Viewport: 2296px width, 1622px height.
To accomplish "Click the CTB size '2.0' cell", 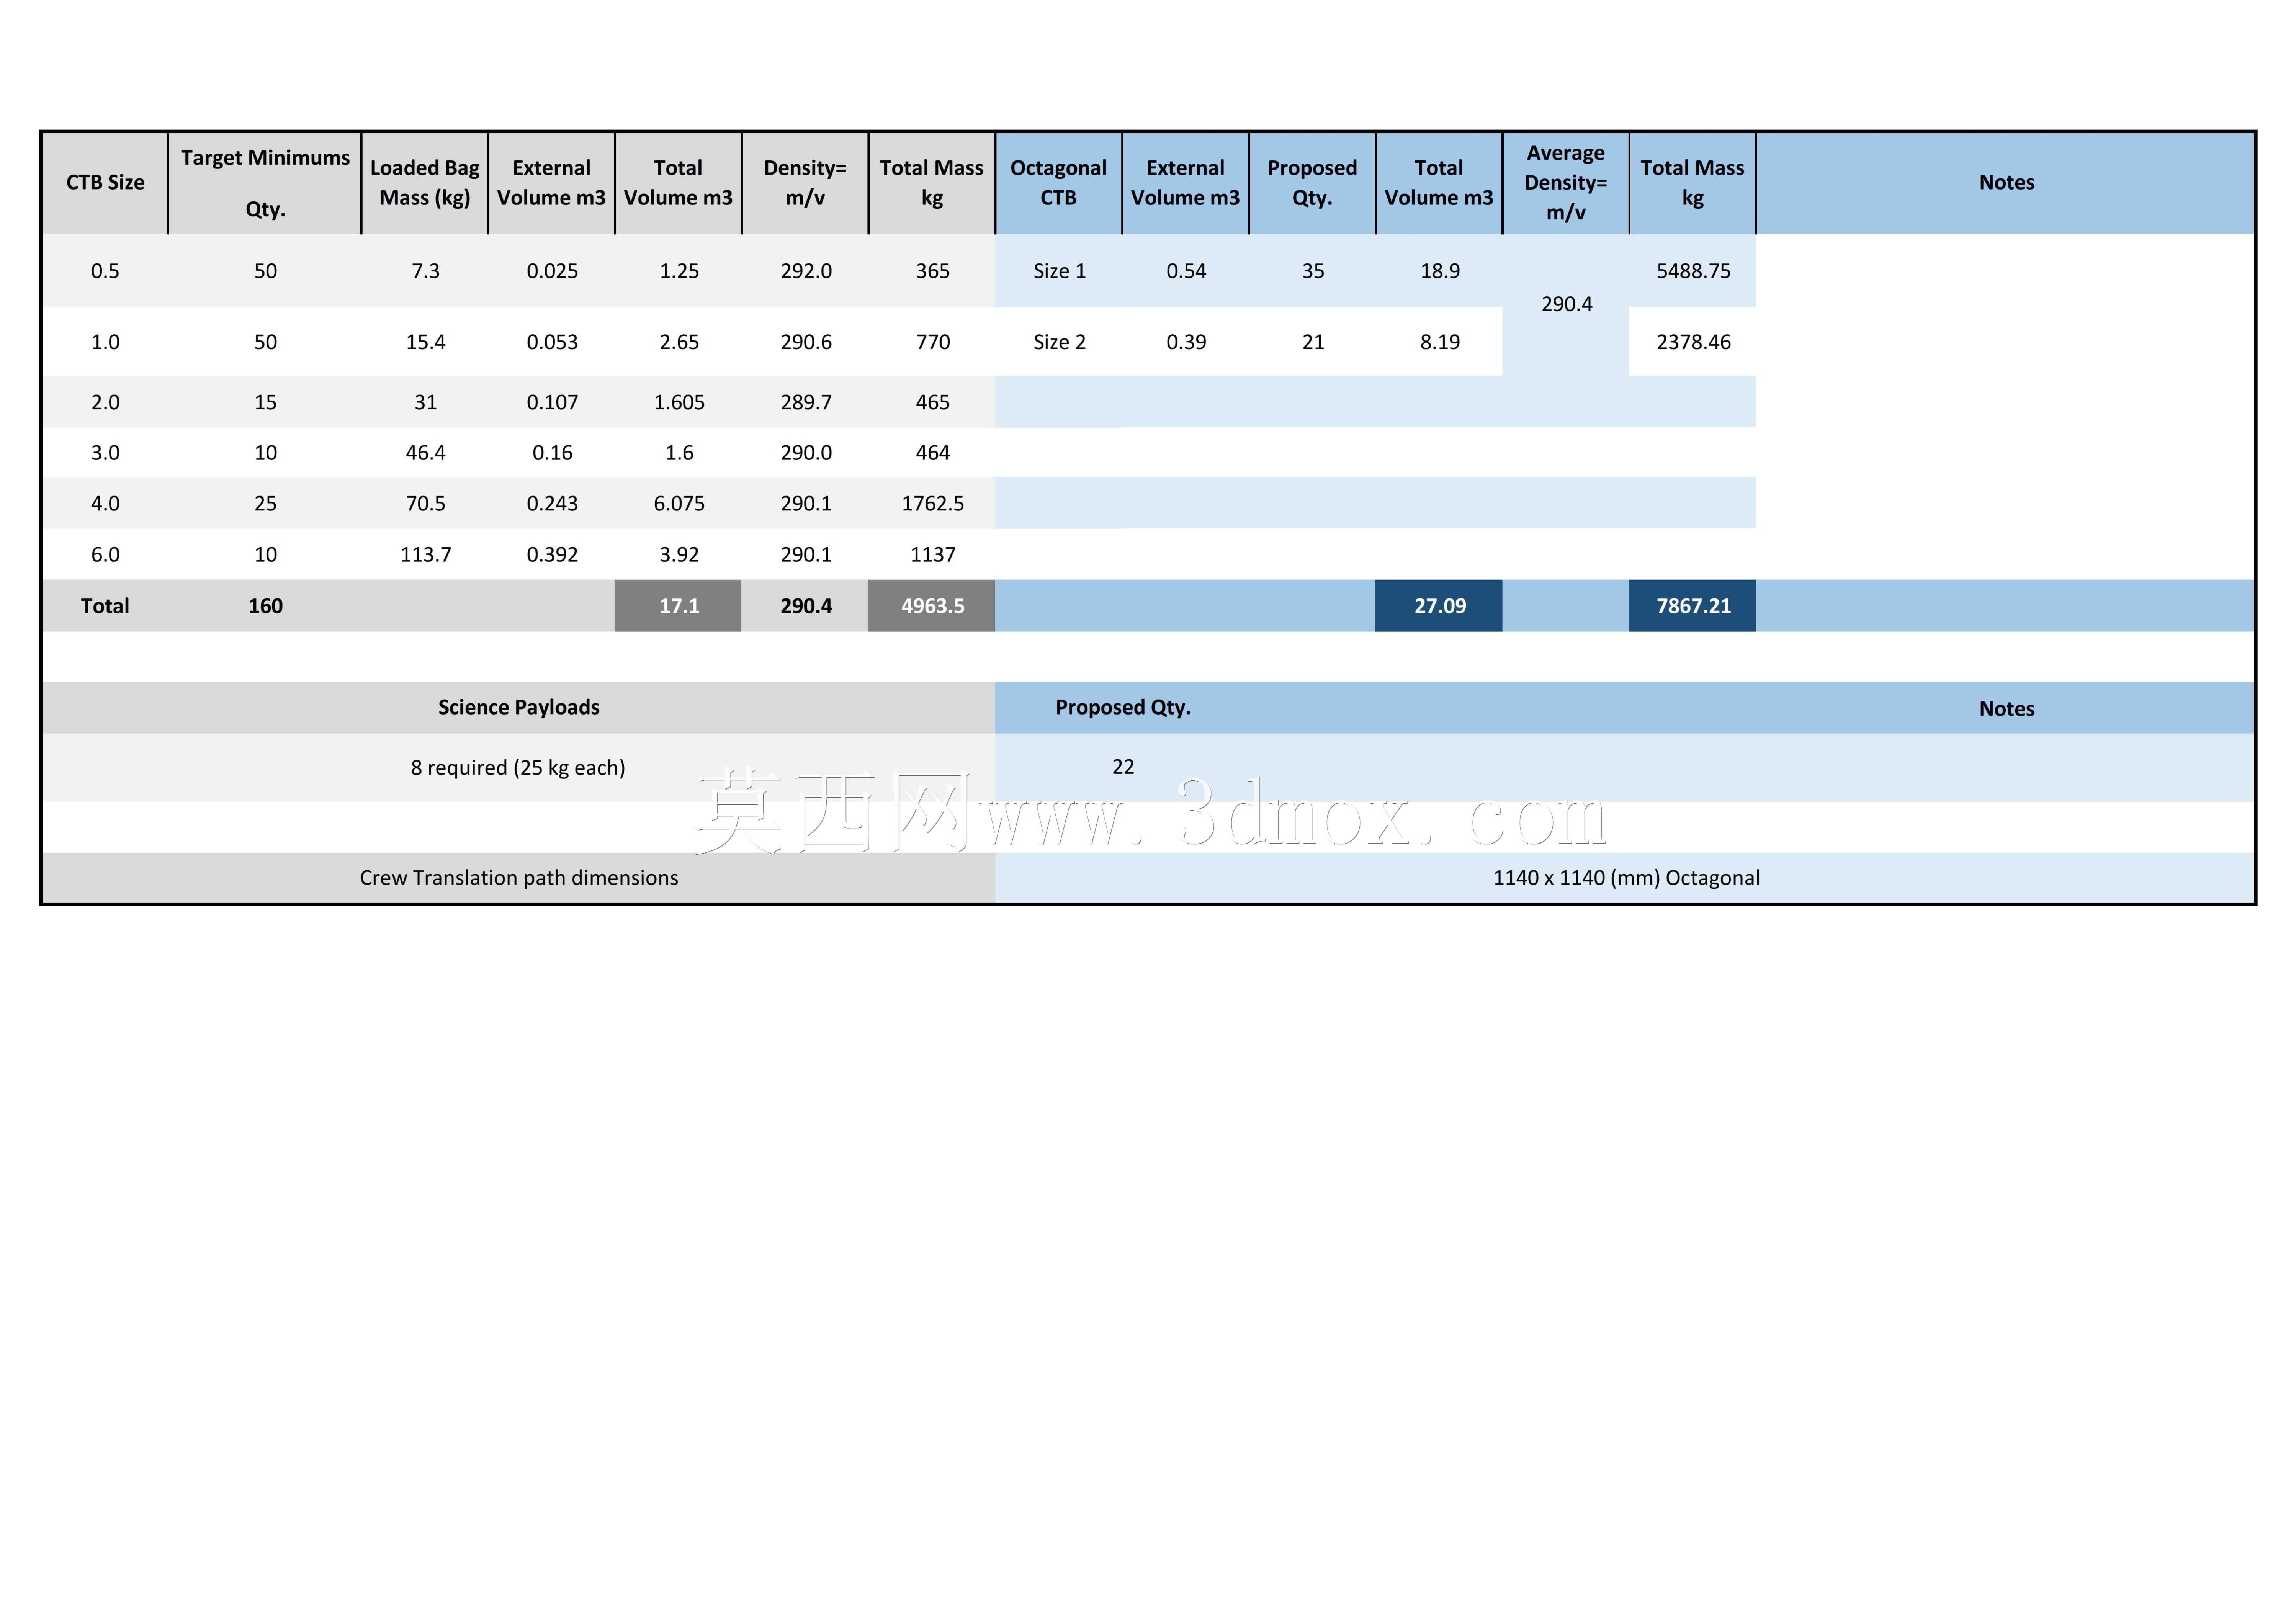I will click(x=105, y=402).
